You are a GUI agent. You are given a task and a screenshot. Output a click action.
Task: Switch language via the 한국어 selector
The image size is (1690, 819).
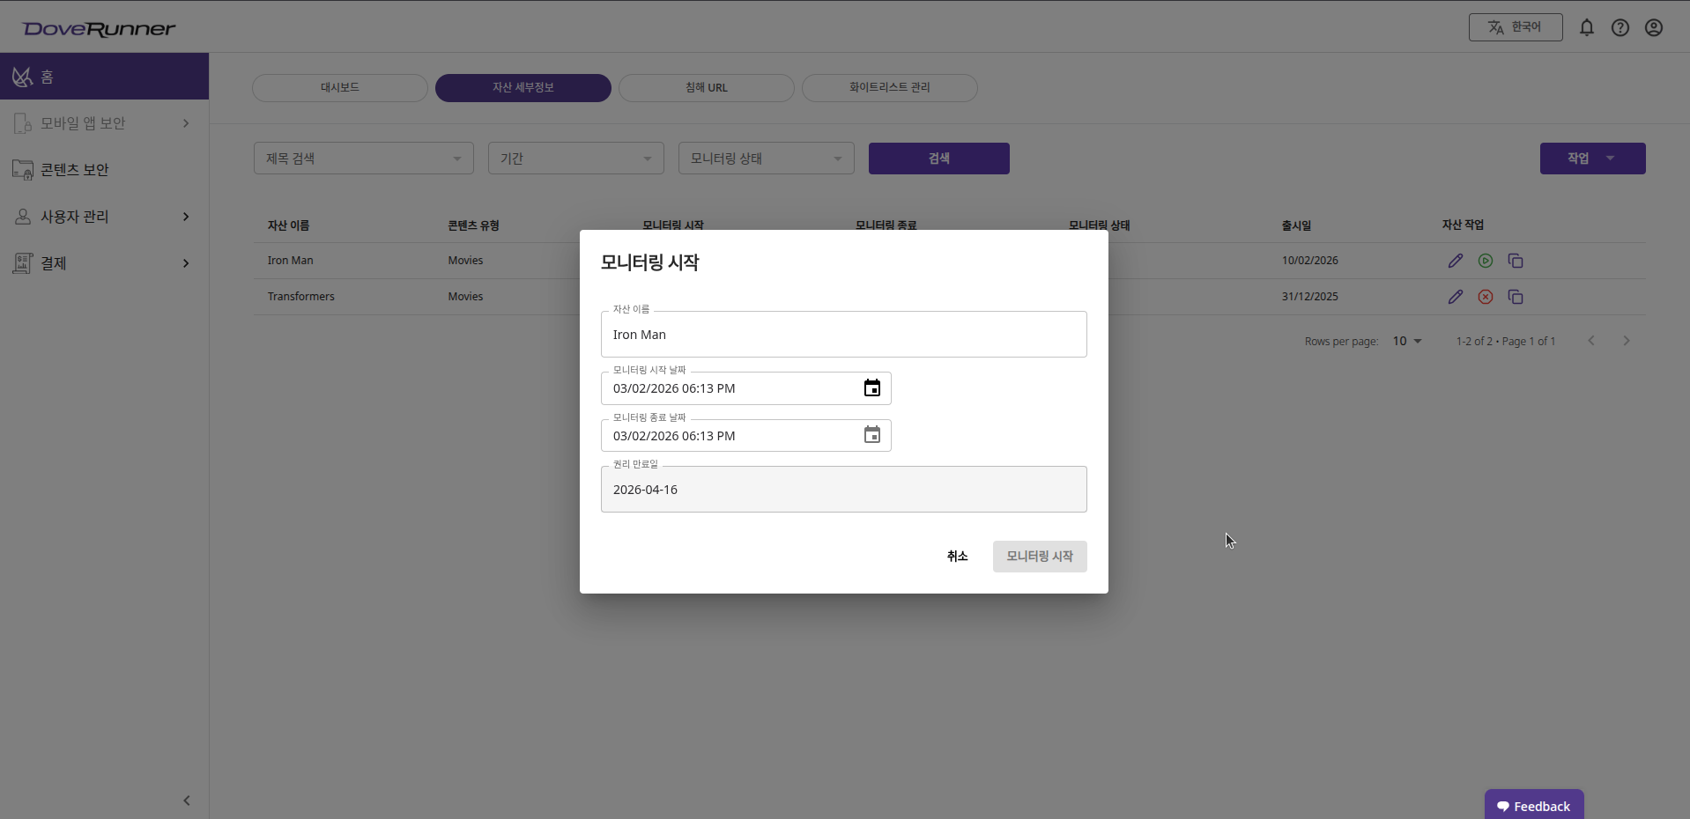[1516, 27]
